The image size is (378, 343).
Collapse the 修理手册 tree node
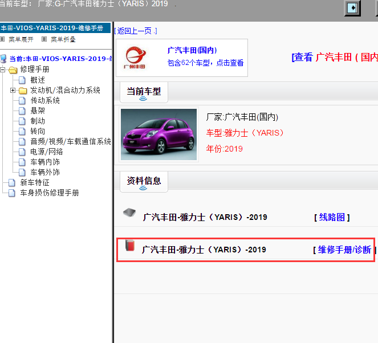point(3,70)
